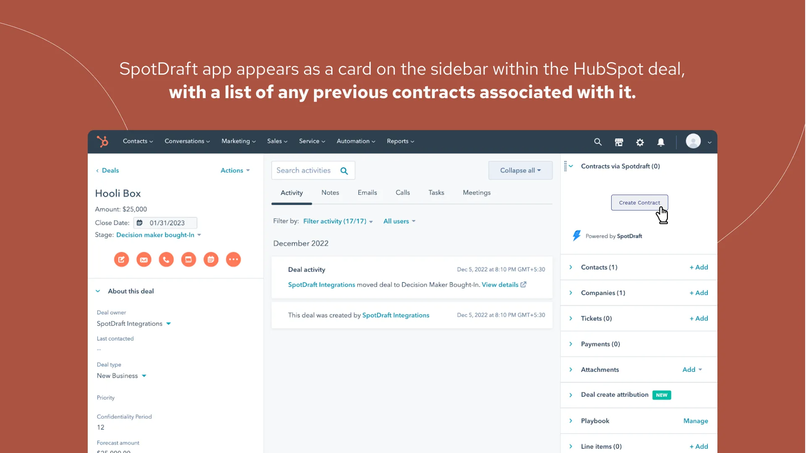This screenshot has height=453, width=806.
Task: Open the HubSpot Marketplace icon
Action: [x=619, y=142]
